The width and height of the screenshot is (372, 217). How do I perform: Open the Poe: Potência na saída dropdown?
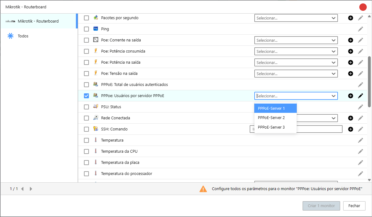pyautogui.click(x=296, y=62)
